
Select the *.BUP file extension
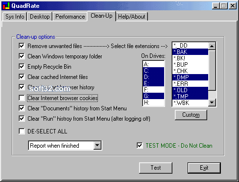tap(191, 65)
